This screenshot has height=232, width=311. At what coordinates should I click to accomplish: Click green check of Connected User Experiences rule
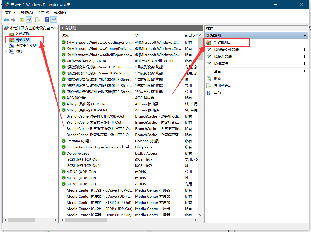coord(64,147)
